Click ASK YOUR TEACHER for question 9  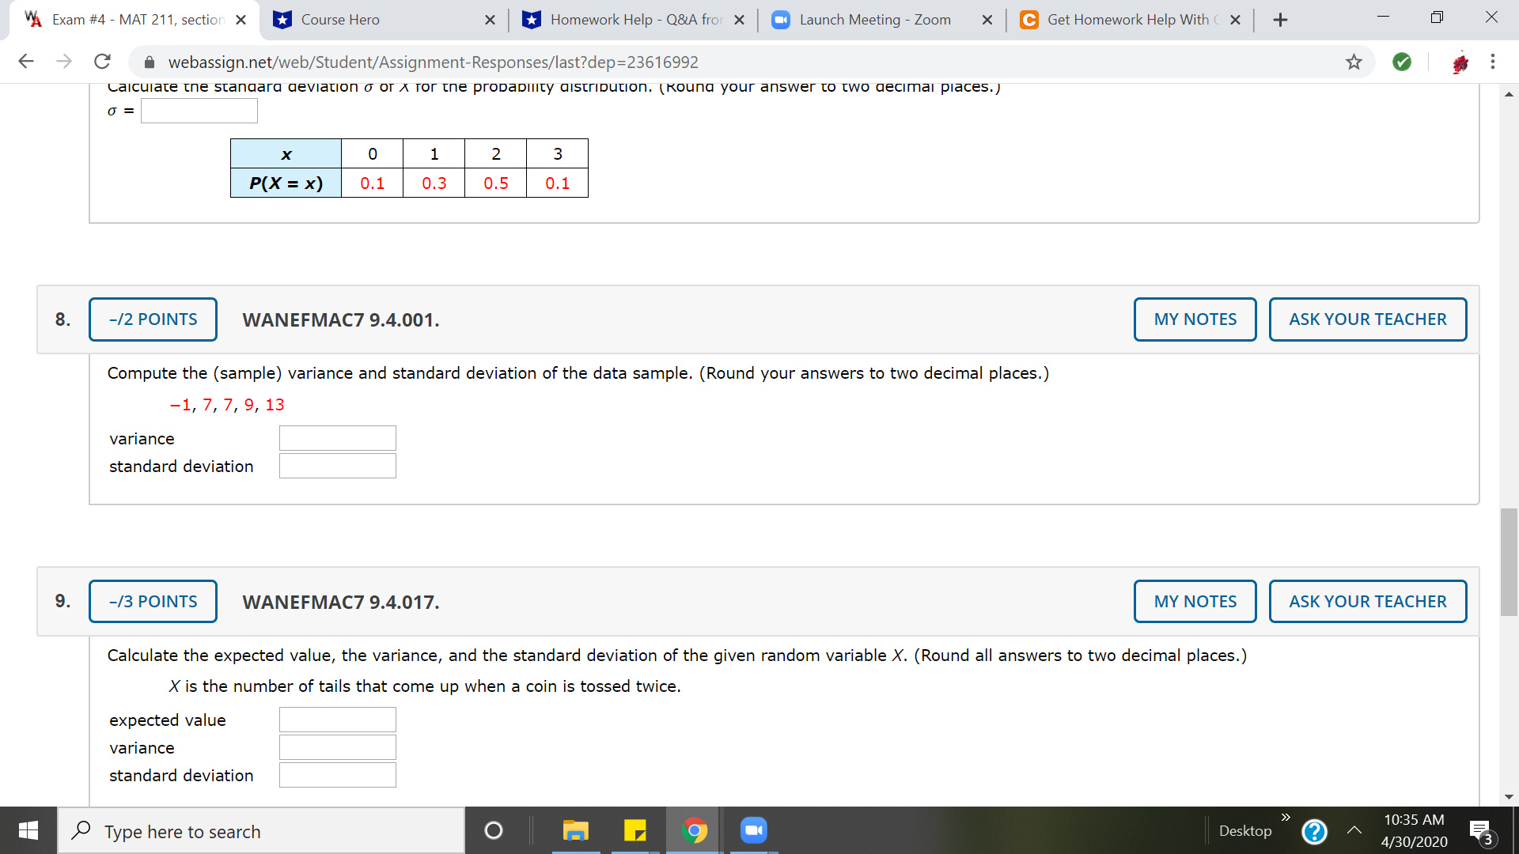1366,601
